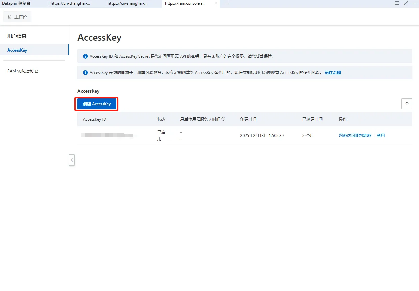The image size is (419, 291).
Task: Click the 2025年2月18日 17:02:39 cell
Action: coord(262,135)
